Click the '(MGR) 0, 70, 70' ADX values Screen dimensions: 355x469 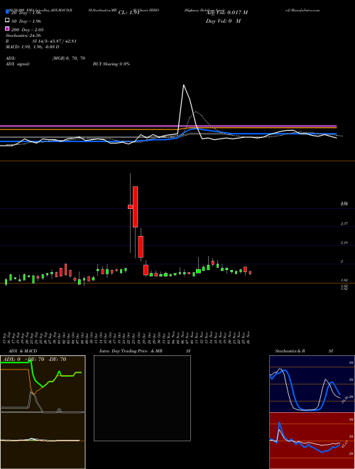pos(69,58)
